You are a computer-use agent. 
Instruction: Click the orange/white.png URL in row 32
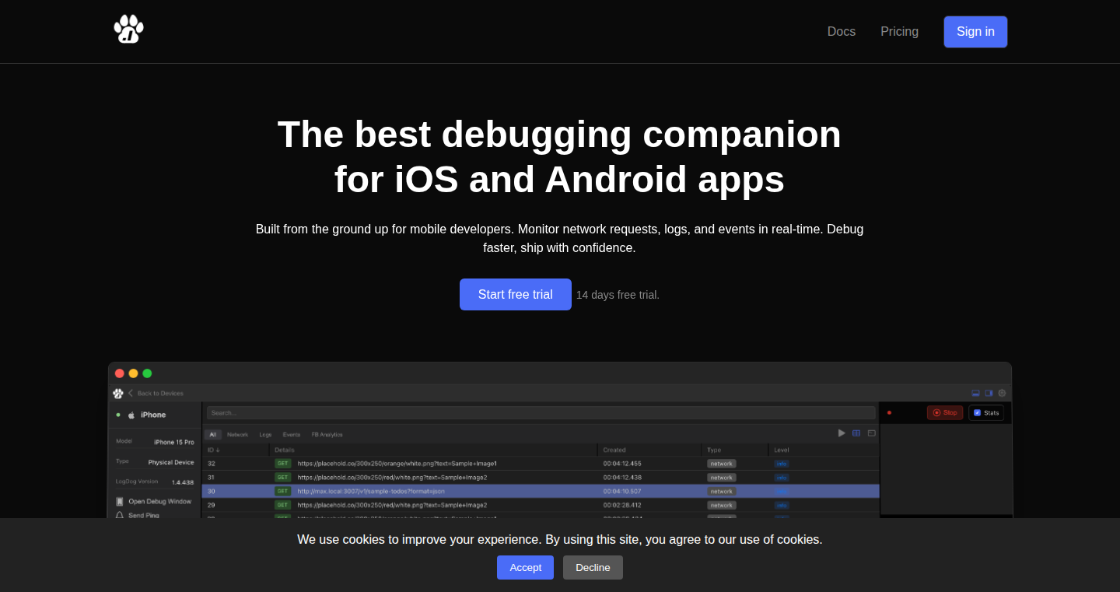pos(397,464)
